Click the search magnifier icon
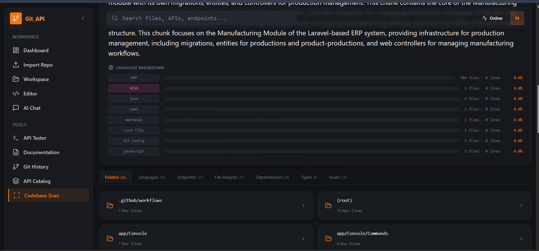539x251 pixels. coord(115,18)
